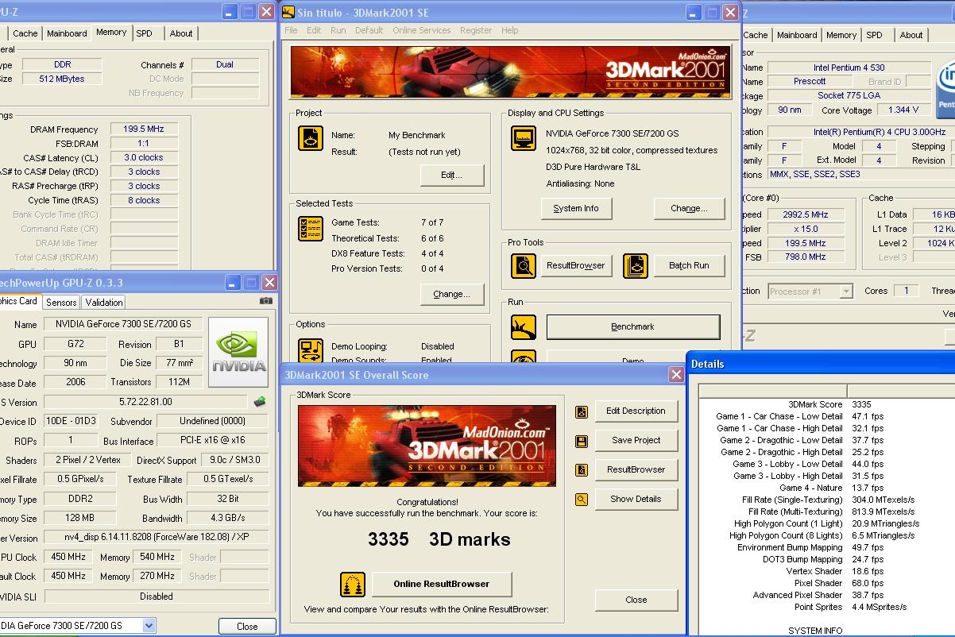Click the Batch Run button
The image size is (955, 637).
tap(689, 265)
